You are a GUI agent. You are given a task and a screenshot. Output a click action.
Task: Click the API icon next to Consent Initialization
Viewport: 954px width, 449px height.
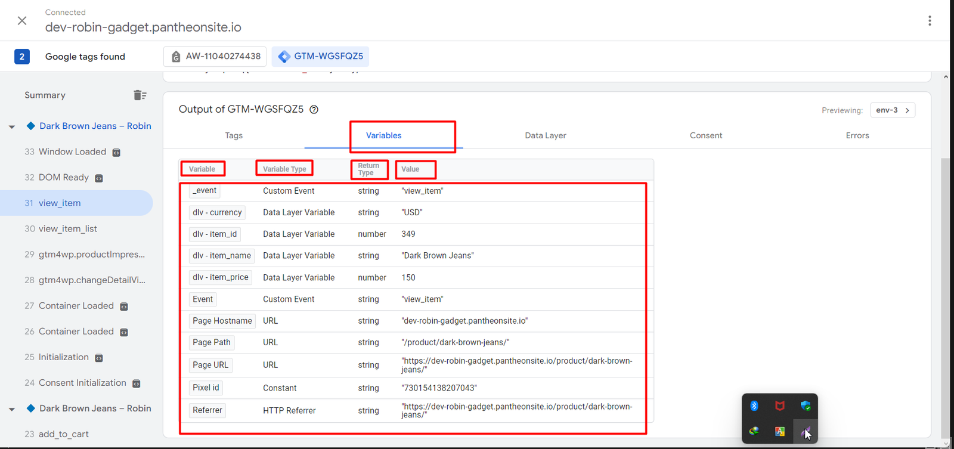(x=136, y=383)
